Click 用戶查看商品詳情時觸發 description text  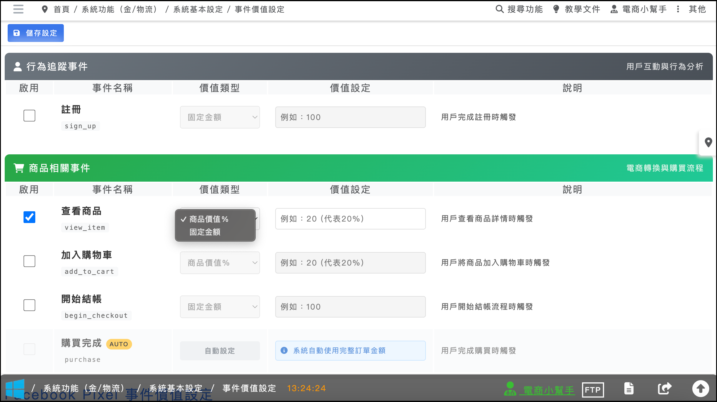point(487,219)
